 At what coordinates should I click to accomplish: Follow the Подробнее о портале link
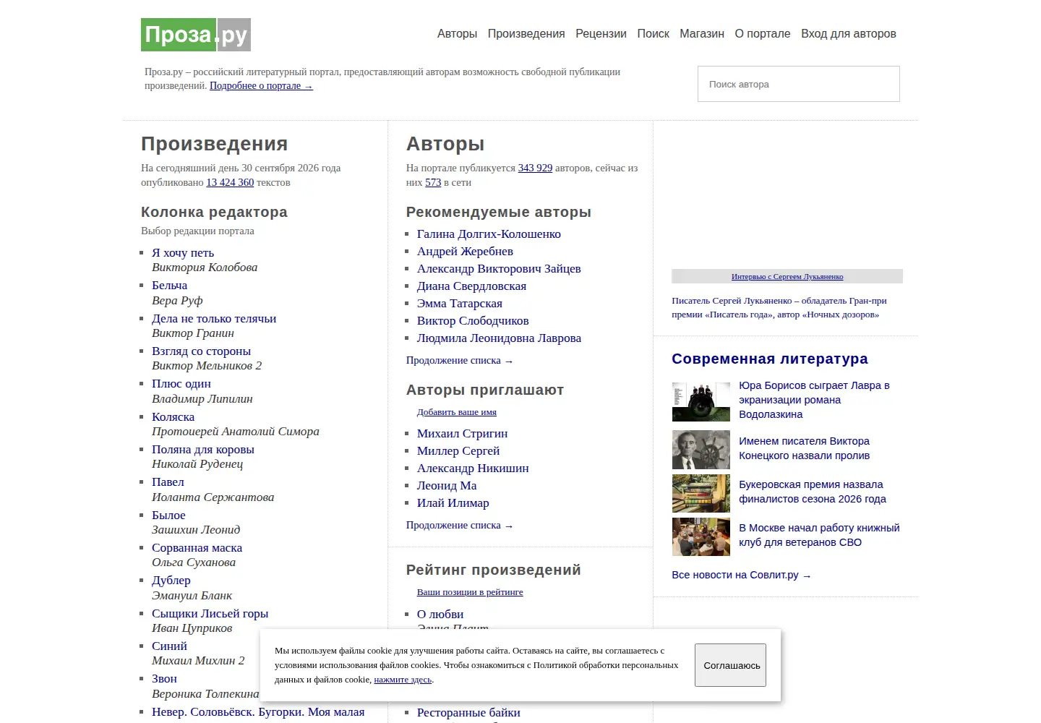pos(261,85)
